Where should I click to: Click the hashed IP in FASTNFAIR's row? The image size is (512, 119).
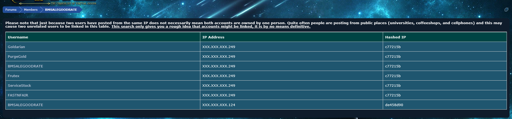click(393, 95)
